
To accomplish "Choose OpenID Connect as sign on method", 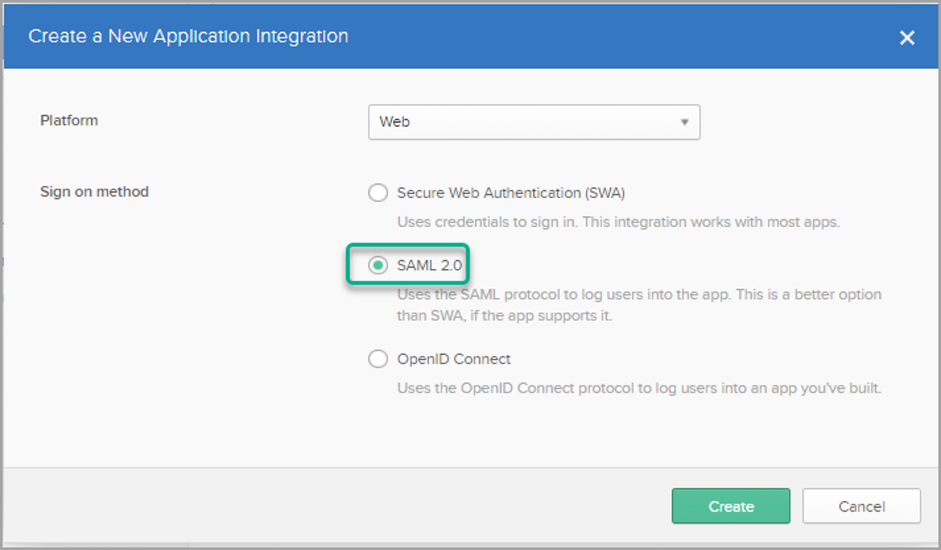I will pyautogui.click(x=377, y=359).
